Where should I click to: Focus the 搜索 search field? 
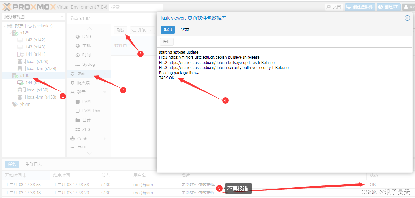pyautogui.click(x=136, y=7)
